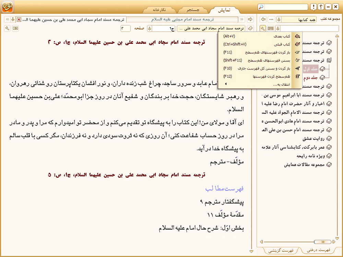Click the open book icon in the tree
Image resolution: width=343 pixels, height=257 pixels.
click(x=329, y=60)
